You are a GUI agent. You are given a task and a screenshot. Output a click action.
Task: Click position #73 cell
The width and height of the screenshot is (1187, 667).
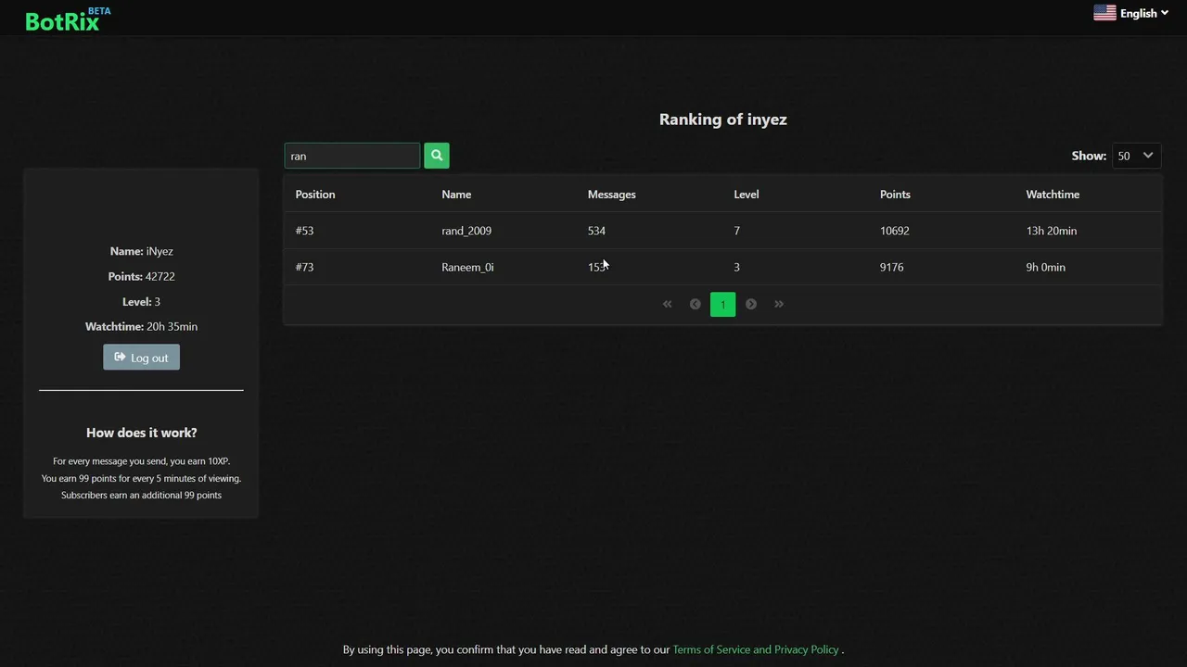click(x=304, y=267)
